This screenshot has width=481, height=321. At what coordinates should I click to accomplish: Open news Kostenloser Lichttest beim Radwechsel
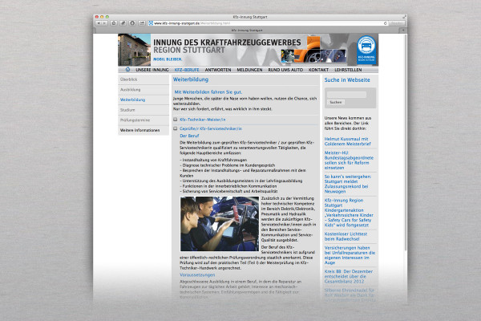346,236
